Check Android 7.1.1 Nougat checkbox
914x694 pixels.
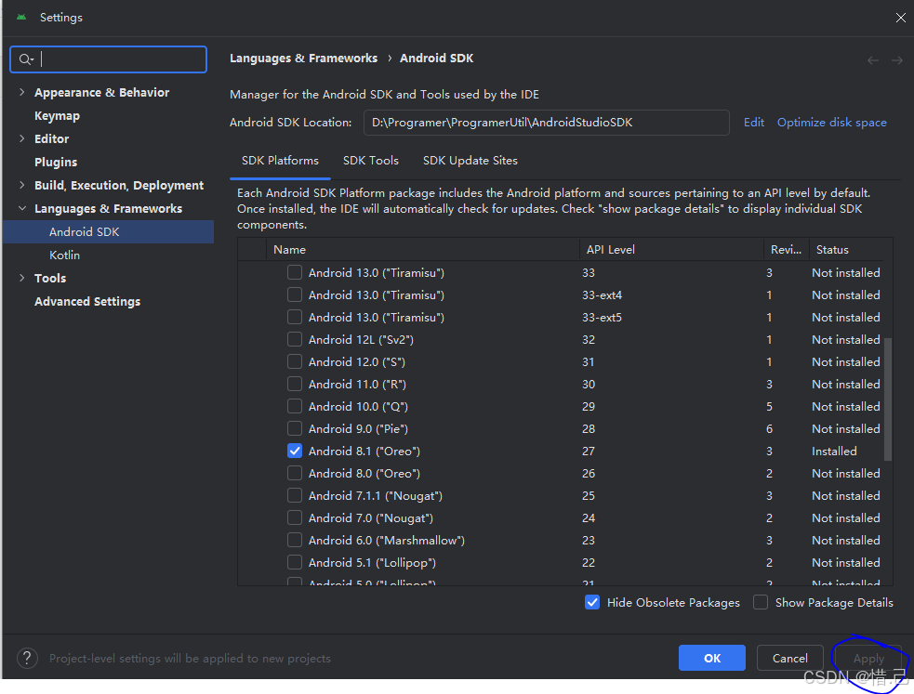[x=295, y=496]
